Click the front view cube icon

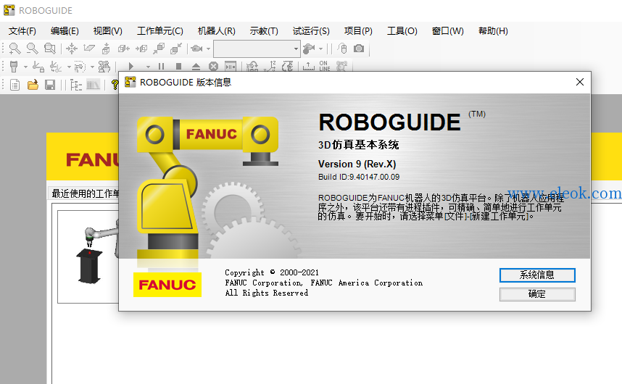coord(159,49)
